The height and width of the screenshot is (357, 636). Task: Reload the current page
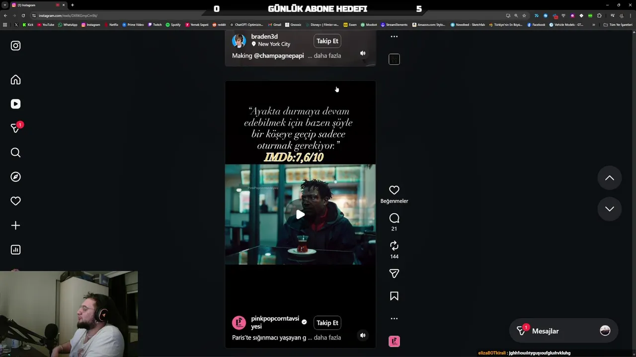(23, 15)
